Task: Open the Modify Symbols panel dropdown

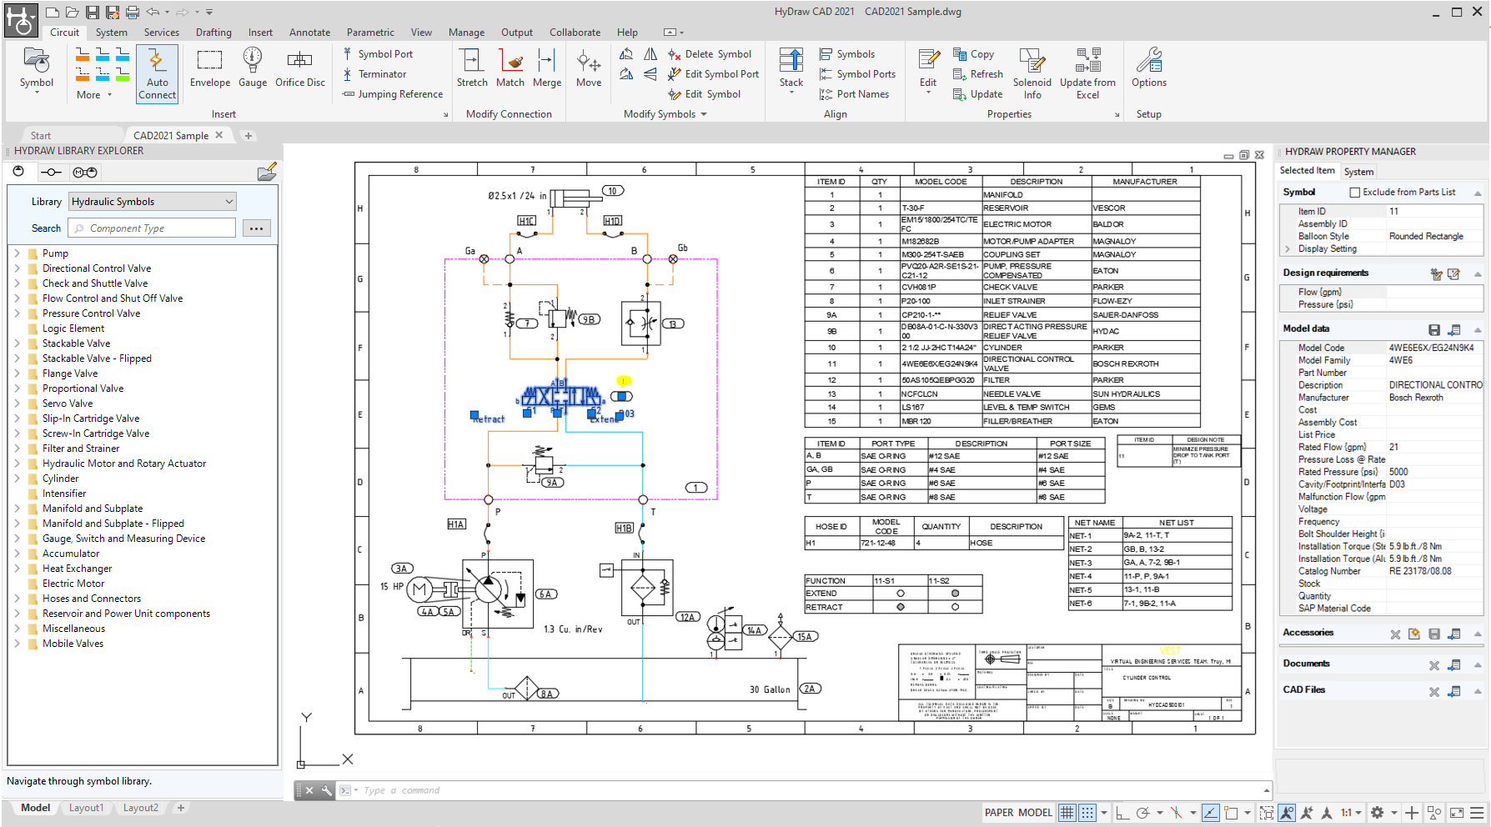Action: [665, 114]
